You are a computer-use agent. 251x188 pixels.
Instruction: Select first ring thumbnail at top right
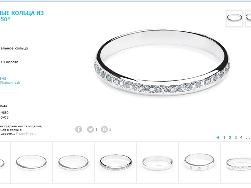[x=234, y=18]
